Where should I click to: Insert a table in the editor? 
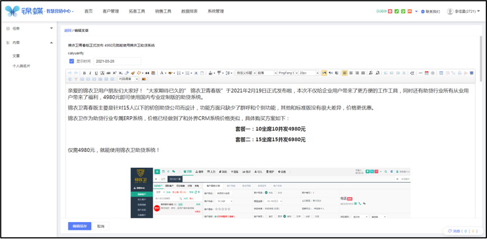[441, 73]
